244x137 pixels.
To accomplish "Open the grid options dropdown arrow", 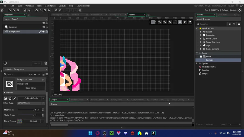I will point(155,22).
